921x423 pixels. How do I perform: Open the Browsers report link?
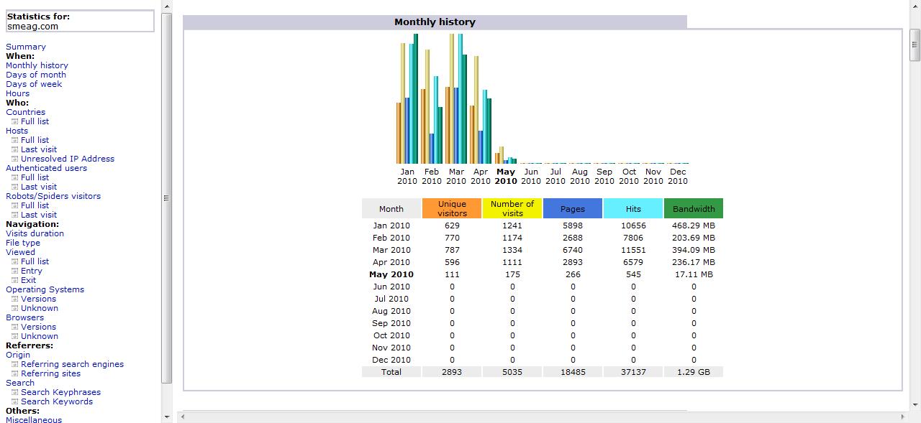pyautogui.click(x=24, y=317)
